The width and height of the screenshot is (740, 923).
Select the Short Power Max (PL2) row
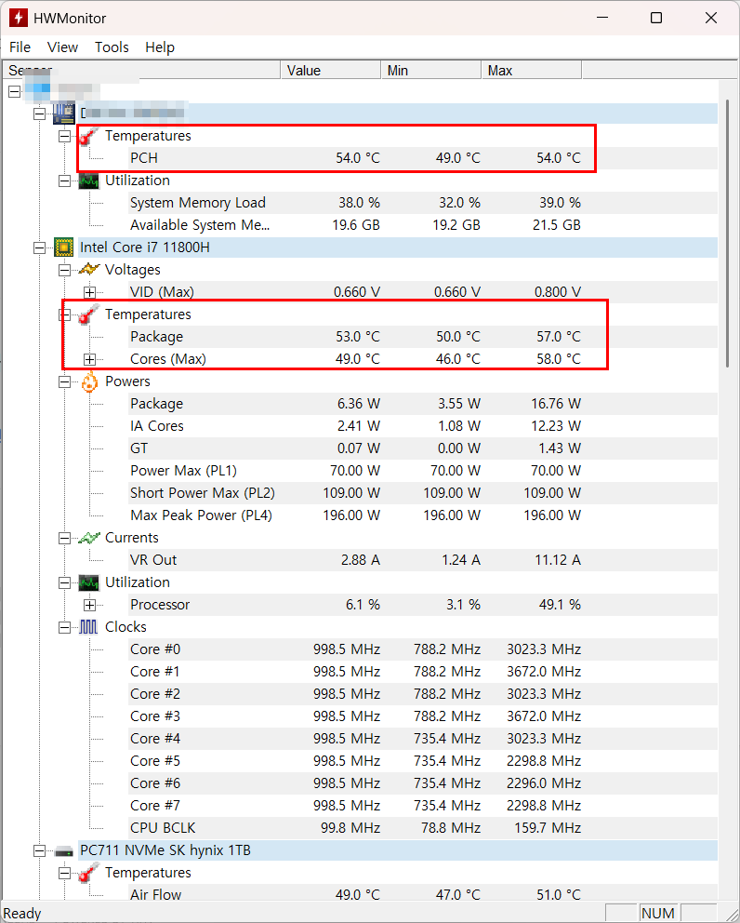coord(422,493)
